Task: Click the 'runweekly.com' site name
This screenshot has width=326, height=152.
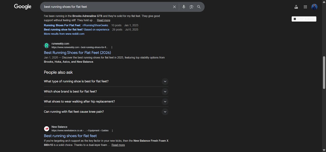Action: coord(60,44)
